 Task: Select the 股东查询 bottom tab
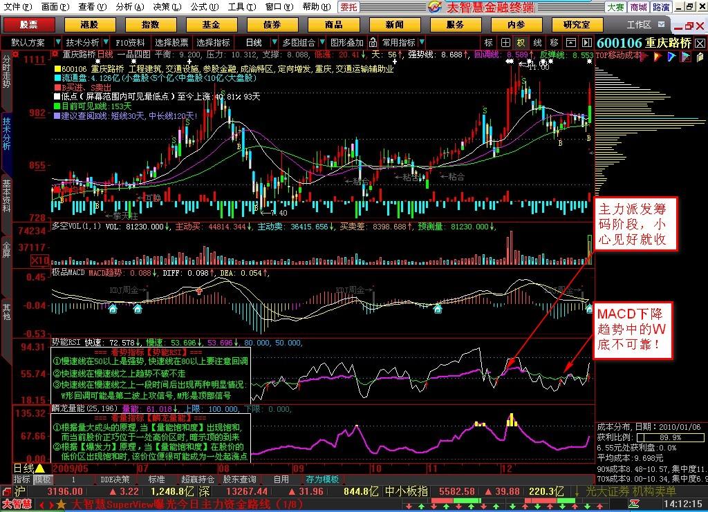pyautogui.click(x=239, y=479)
